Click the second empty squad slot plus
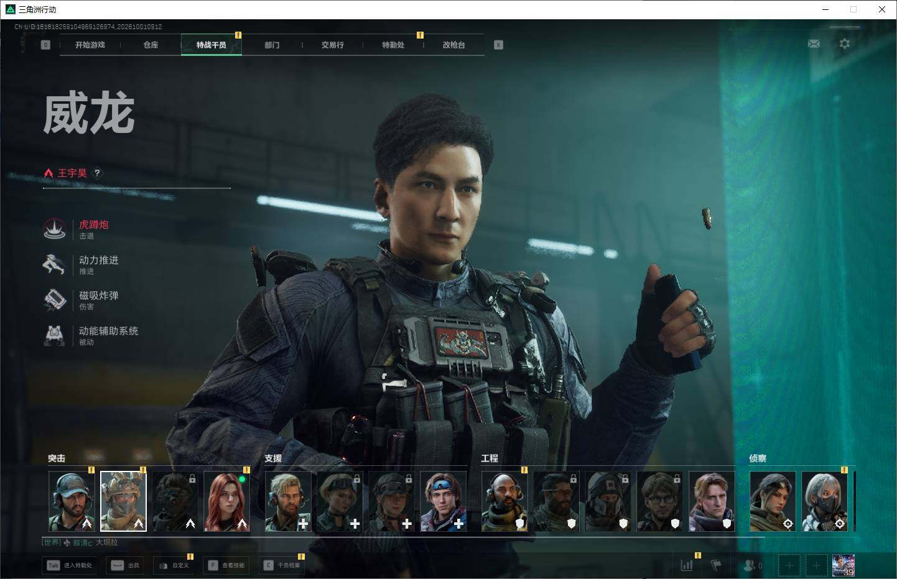Image resolution: width=897 pixels, height=579 pixels. [817, 565]
